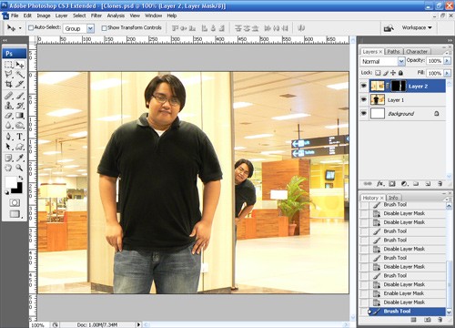Click Add layer mask icon in Layers panel
Viewport: 455px width, 328px height.
(x=392, y=184)
